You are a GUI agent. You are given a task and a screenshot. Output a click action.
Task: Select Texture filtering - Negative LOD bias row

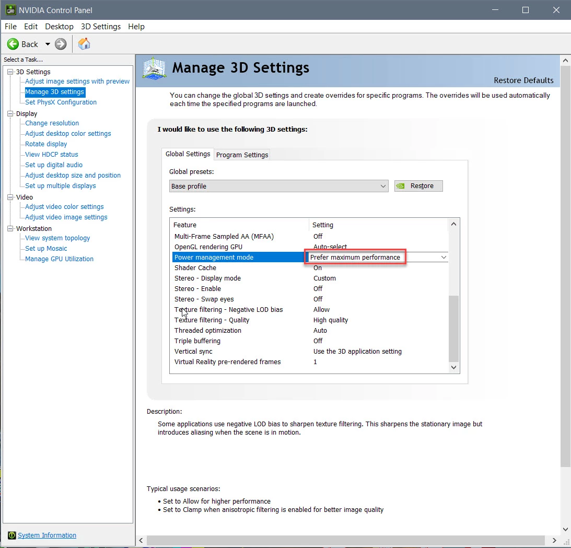coord(310,309)
